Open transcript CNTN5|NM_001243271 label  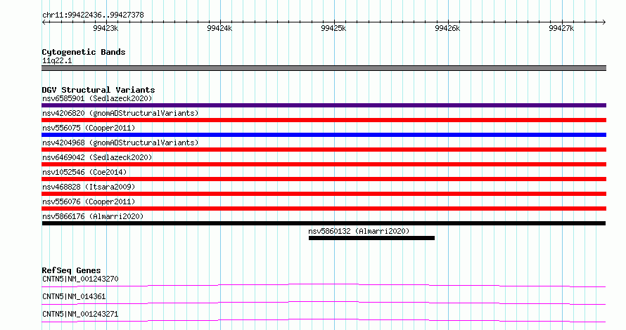pos(80,314)
